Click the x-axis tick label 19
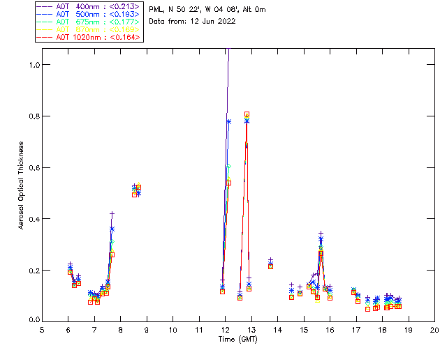 [409, 330]
